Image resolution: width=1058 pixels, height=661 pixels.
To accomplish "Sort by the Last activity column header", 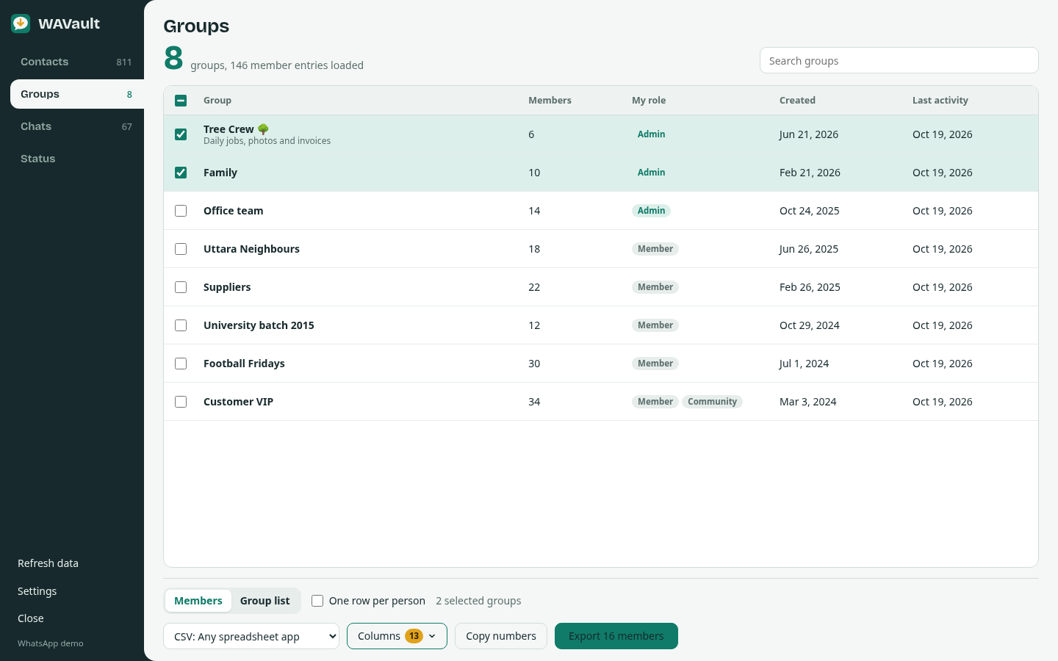I will [x=940, y=101].
